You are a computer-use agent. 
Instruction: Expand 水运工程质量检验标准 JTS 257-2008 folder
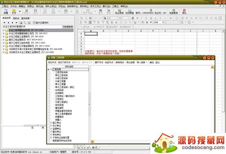(4, 30)
